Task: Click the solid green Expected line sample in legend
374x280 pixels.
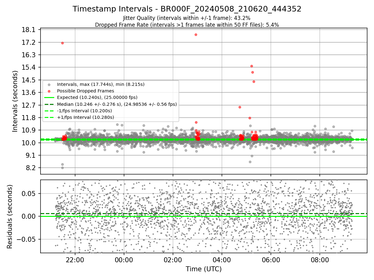Action: [x=49, y=98]
